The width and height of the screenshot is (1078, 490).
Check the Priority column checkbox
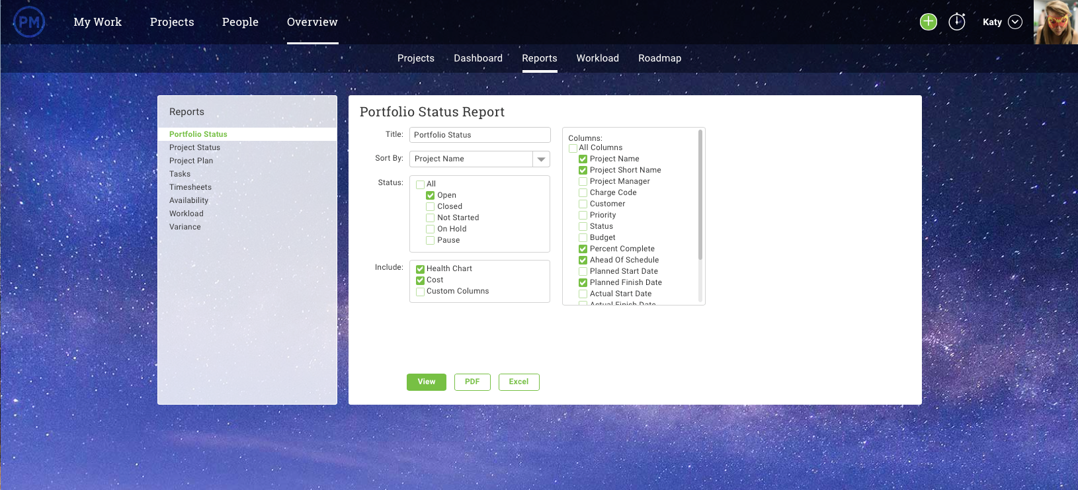click(x=583, y=216)
